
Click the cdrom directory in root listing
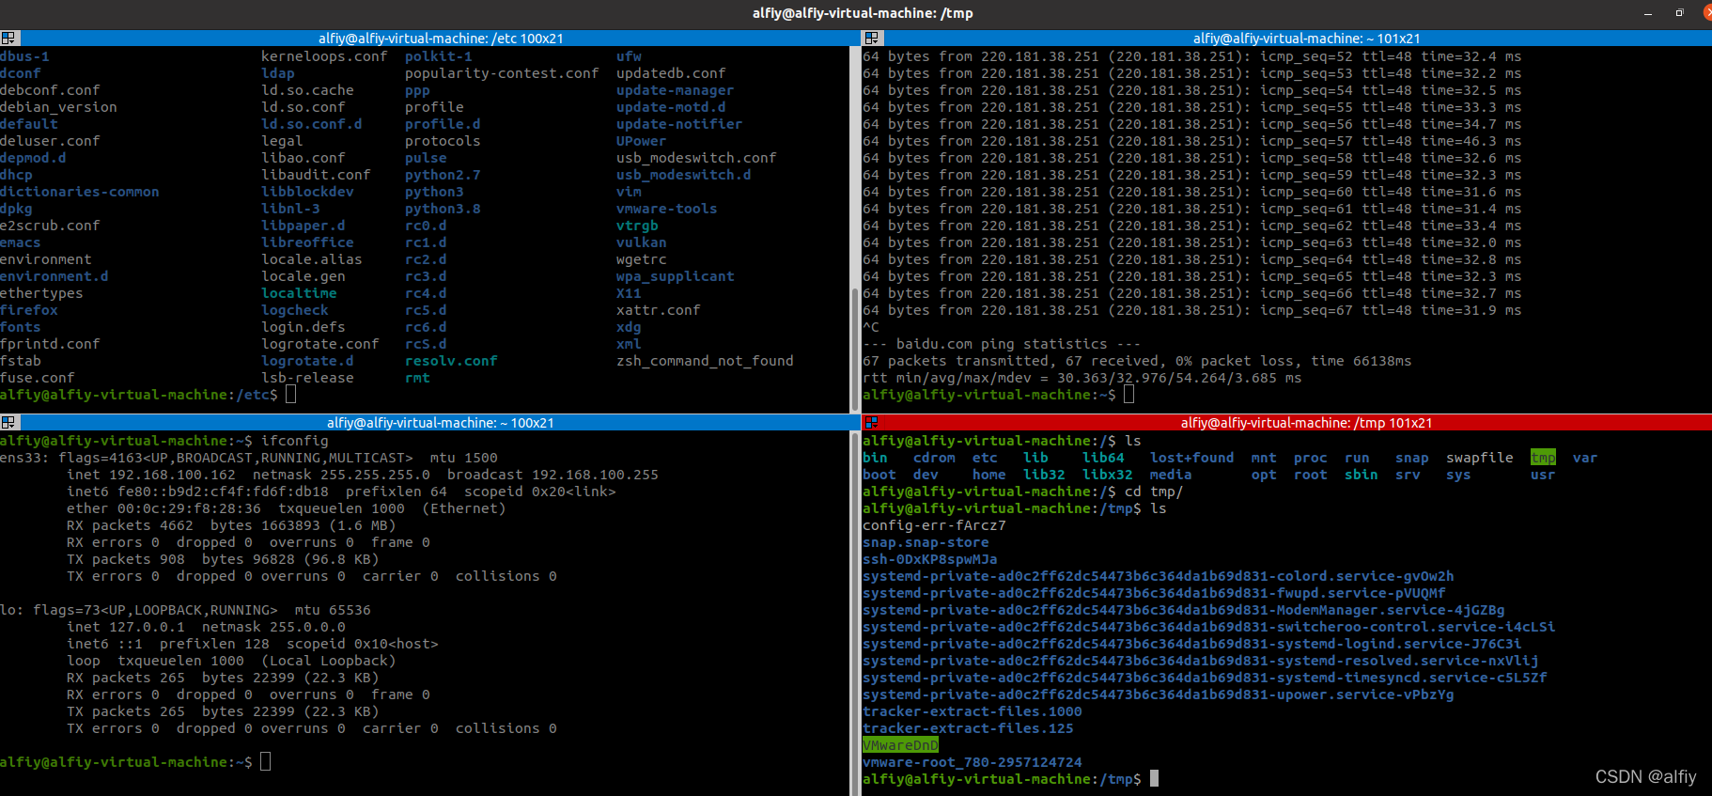point(934,458)
